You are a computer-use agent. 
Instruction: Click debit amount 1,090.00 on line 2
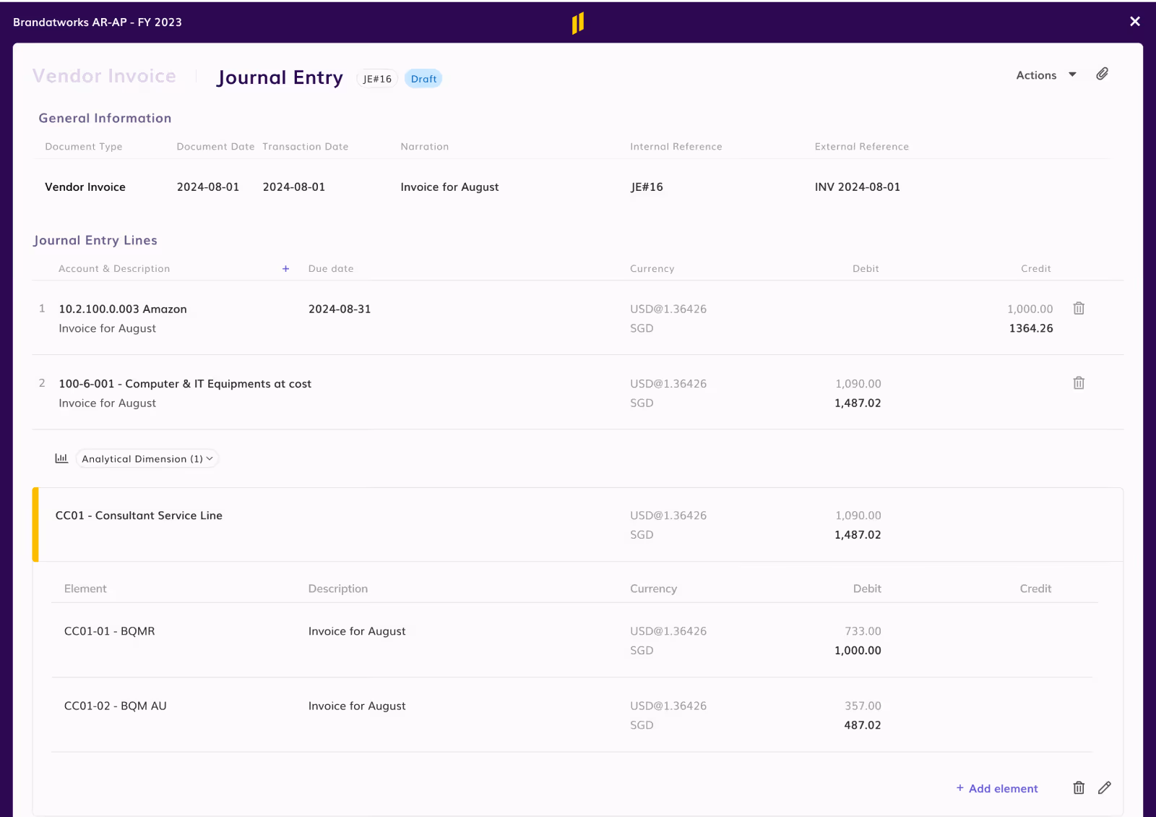pyautogui.click(x=858, y=384)
